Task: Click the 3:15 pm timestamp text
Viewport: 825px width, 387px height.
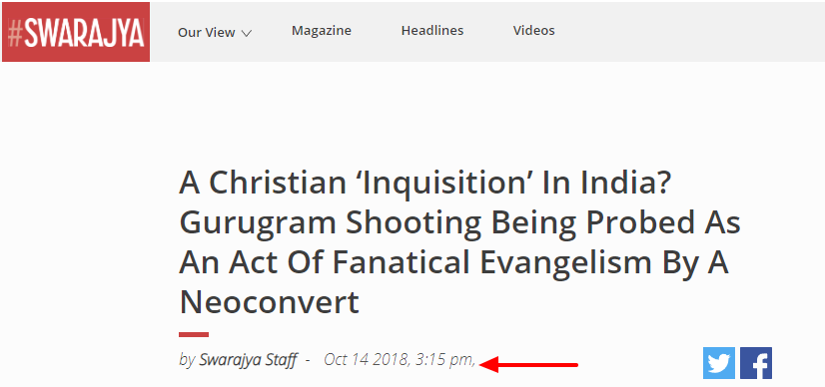Action: pos(445,360)
